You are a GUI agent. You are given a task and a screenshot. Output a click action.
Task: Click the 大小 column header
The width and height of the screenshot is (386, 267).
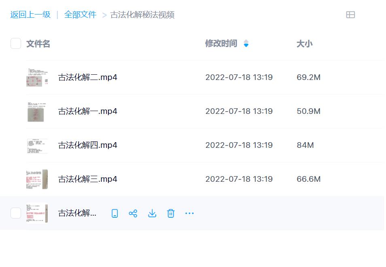point(305,44)
